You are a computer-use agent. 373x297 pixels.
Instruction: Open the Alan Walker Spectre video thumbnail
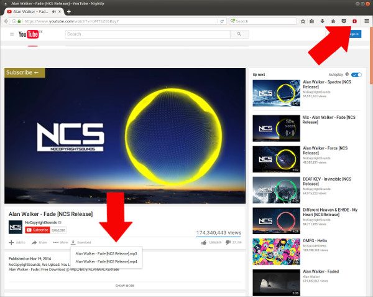point(277,93)
